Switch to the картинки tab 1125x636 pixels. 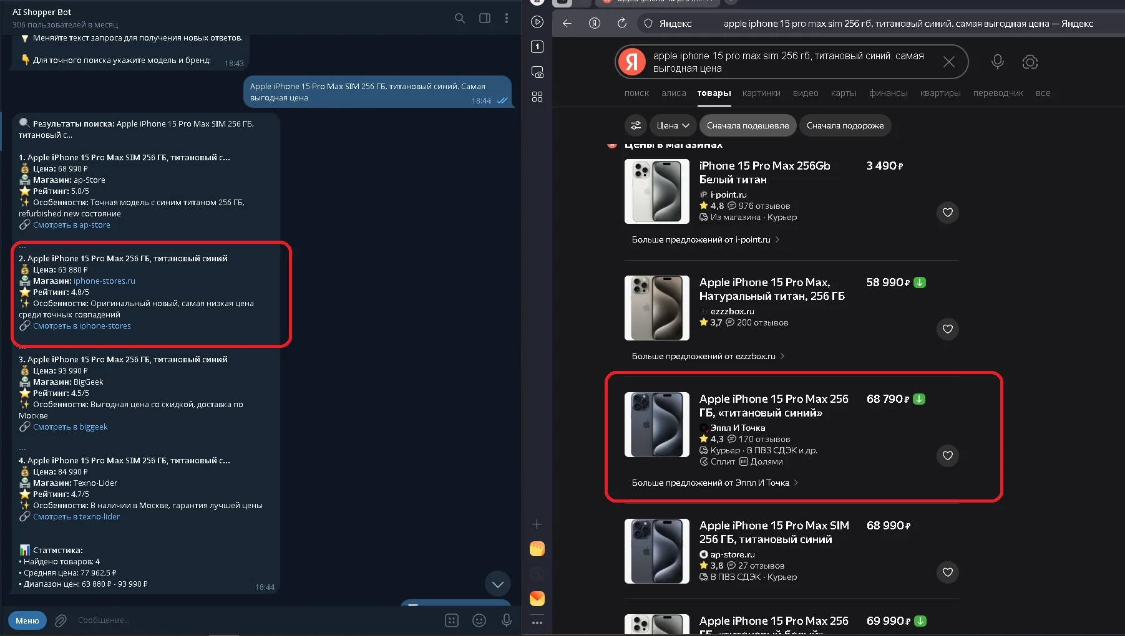pyautogui.click(x=761, y=93)
